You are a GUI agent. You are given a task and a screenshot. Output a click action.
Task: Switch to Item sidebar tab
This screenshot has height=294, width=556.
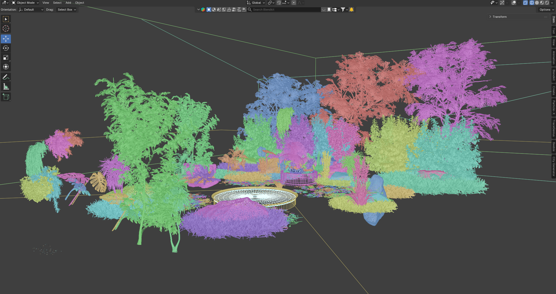554,19
